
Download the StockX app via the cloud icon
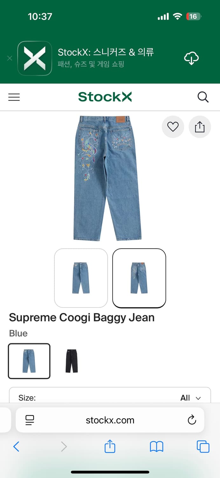191,58
